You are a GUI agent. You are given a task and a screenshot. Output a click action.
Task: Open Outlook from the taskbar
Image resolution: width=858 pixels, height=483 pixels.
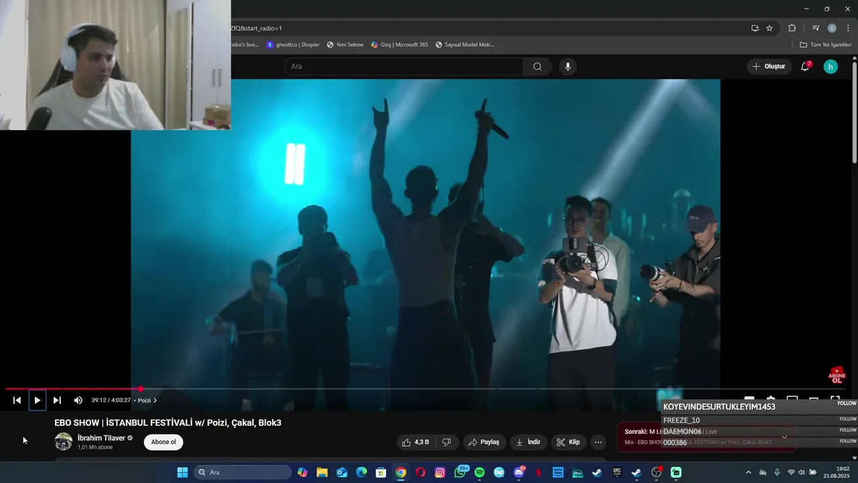[342, 472]
